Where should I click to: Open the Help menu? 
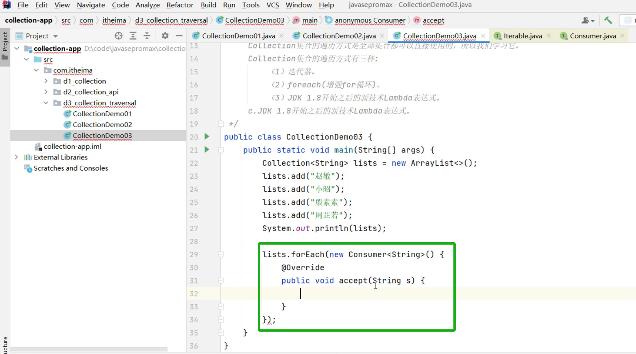coord(326,5)
